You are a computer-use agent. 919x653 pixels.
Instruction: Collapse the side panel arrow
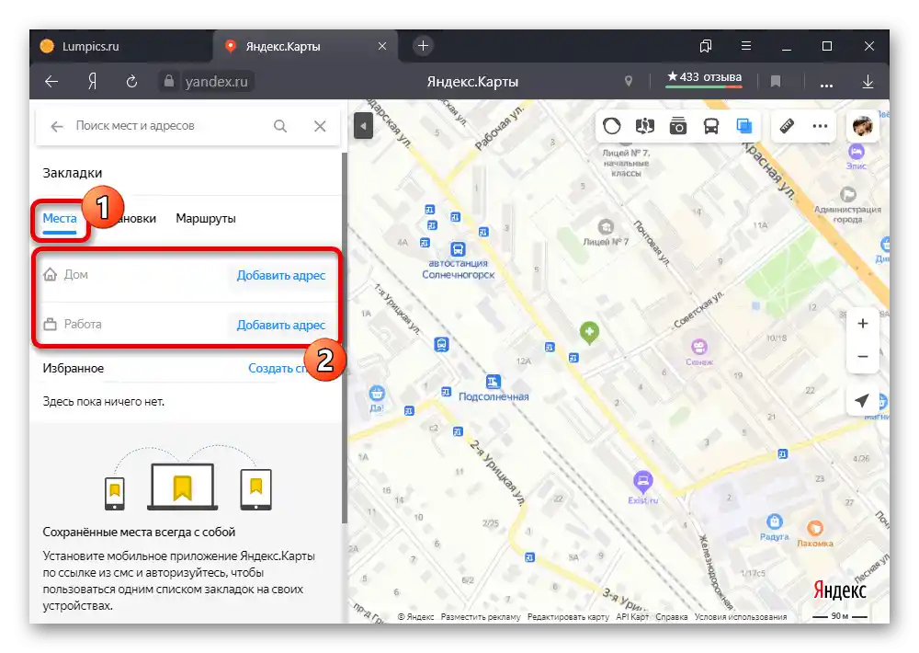[363, 126]
